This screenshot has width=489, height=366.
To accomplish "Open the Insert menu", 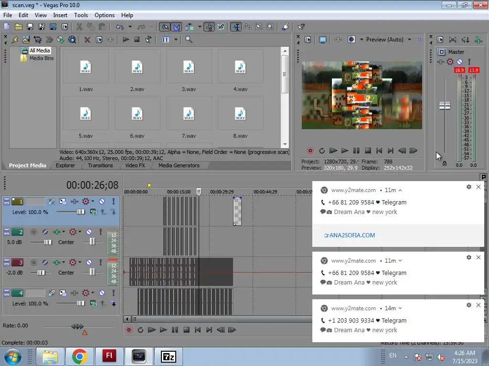I will coord(60,15).
